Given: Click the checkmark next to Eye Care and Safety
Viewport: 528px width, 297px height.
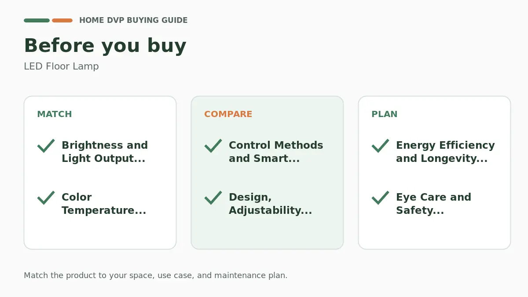Looking at the screenshot, I should click(x=381, y=198).
